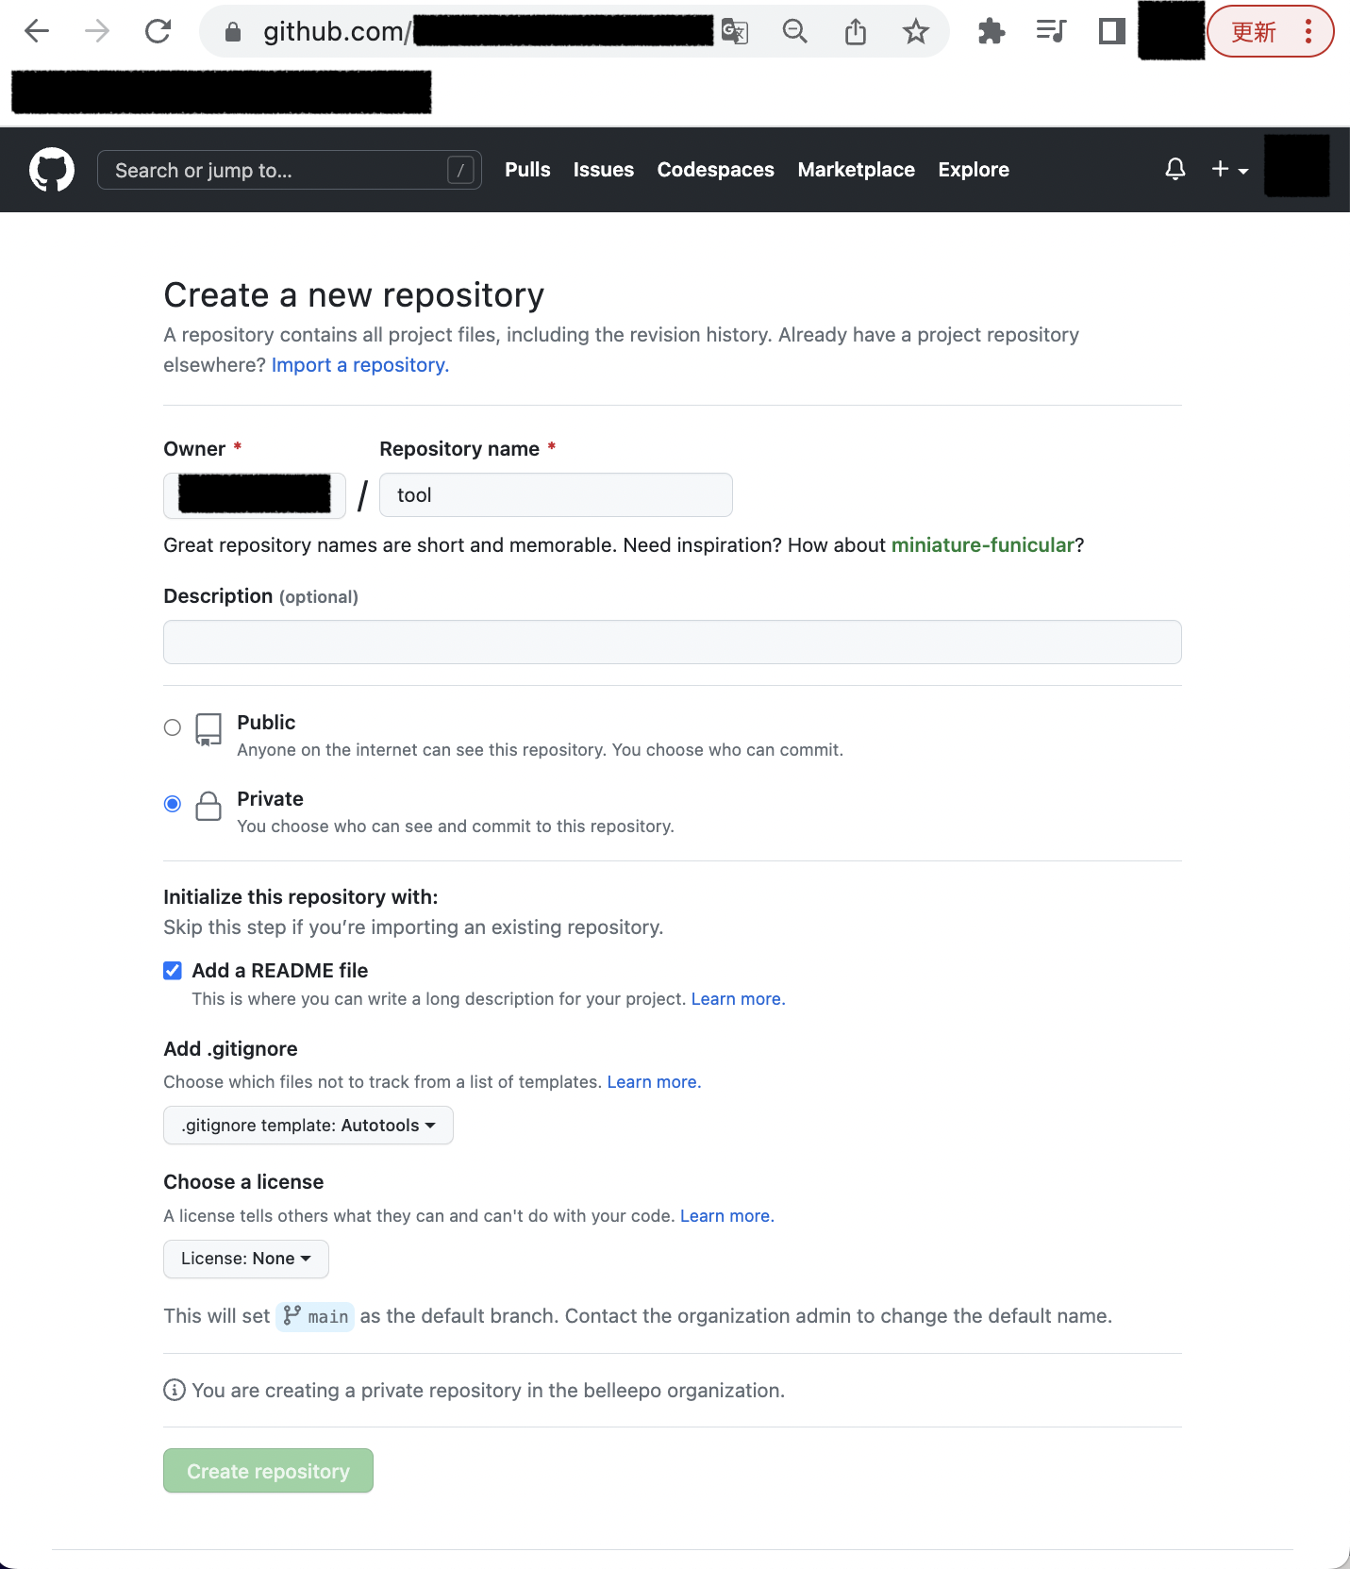Click the padlock site info icon
The height and width of the screenshot is (1569, 1350).
coord(233,32)
